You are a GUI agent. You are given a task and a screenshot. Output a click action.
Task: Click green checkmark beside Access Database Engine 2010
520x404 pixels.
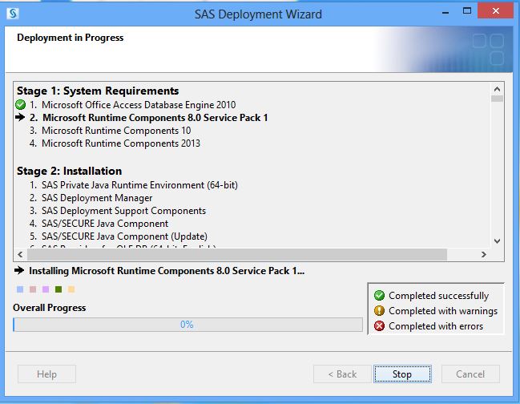click(x=21, y=105)
